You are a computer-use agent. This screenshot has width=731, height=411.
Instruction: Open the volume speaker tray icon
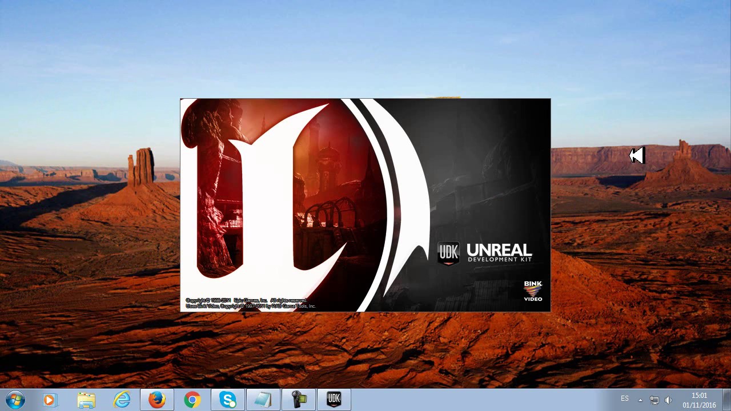coord(669,400)
